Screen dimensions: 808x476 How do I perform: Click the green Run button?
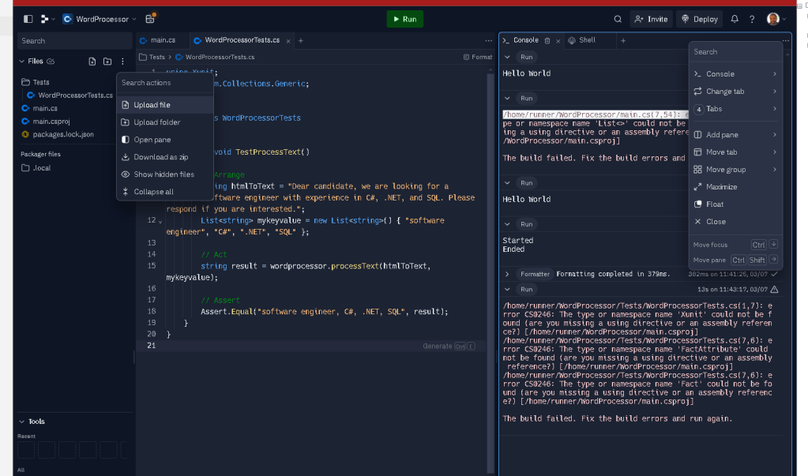tap(404, 19)
